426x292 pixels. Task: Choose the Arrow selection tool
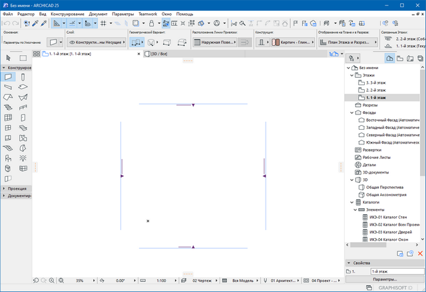[8, 58]
